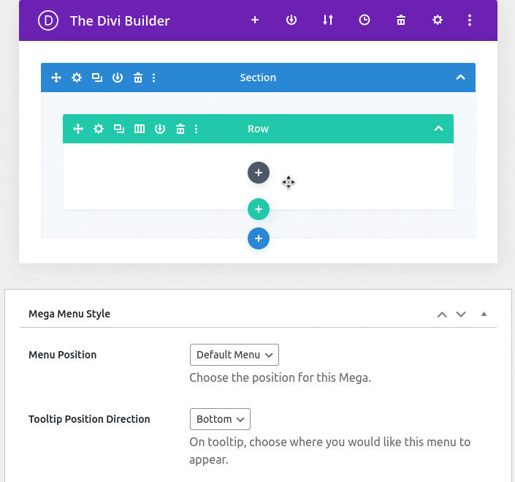Clear layout with header trash icon
The height and width of the screenshot is (482, 515).
pyautogui.click(x=401, y=20)
